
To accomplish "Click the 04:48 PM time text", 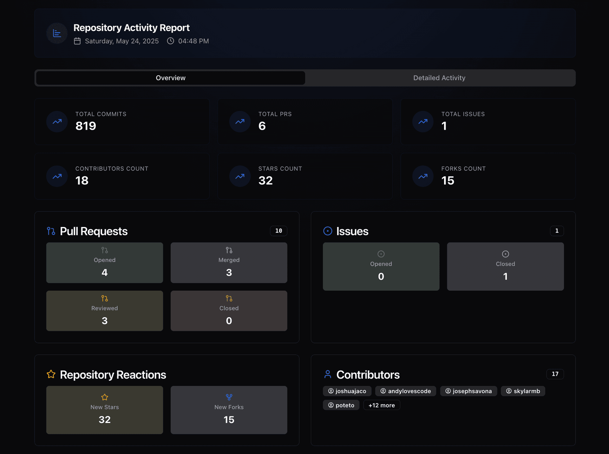I will [193, 41].
